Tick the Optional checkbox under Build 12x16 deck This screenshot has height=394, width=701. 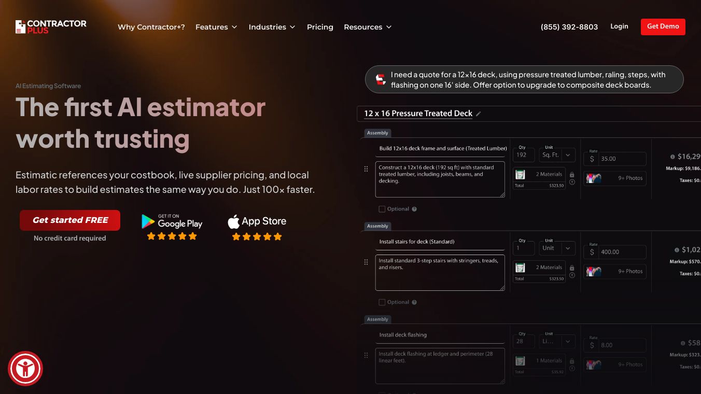coord(382,209)
